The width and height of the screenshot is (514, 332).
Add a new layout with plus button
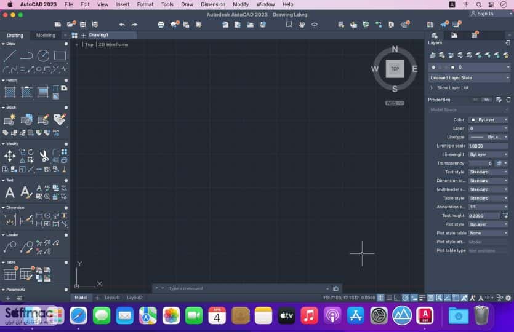pyautogui.click(x=97, y=298)
